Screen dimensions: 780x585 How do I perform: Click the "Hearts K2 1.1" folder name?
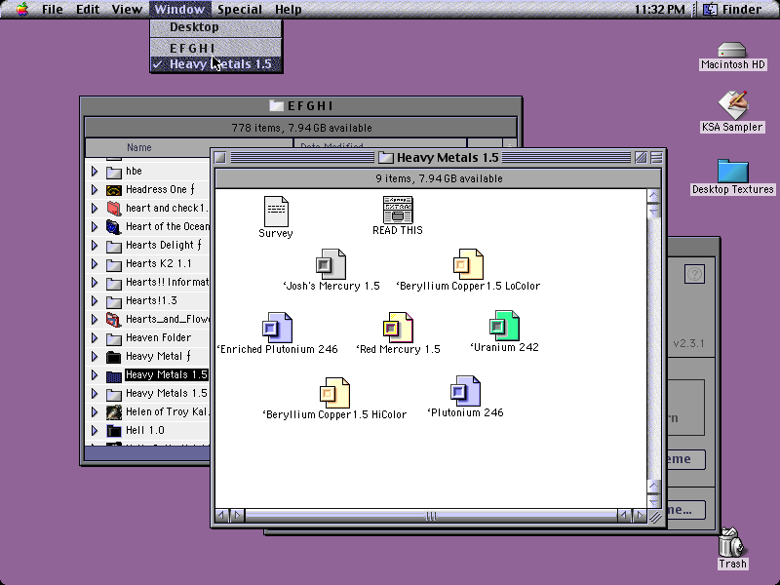click(x=159, y=263)
